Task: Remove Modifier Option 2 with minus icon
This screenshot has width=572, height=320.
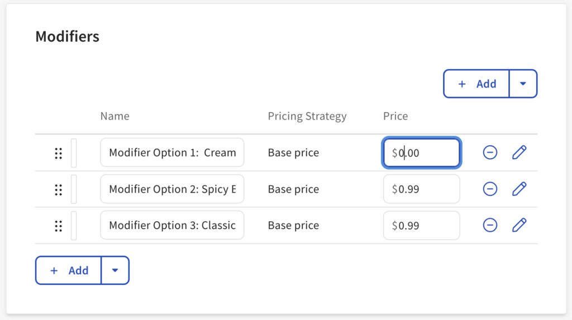Action: click(490, 189)
